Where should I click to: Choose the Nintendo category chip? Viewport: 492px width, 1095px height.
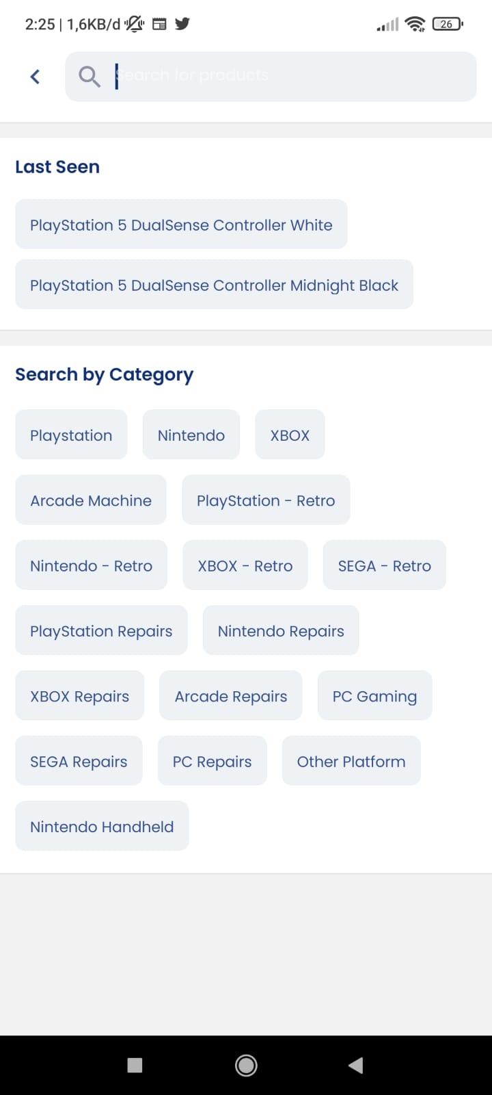(191, 435)
